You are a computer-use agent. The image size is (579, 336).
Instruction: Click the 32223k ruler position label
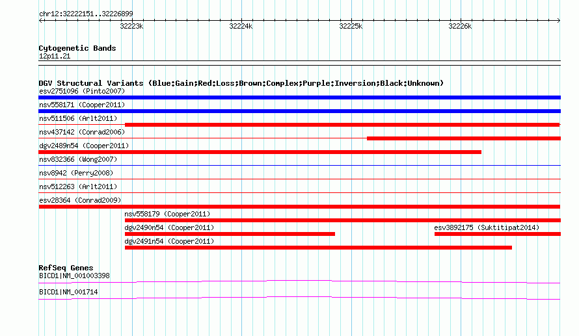[x=131, y=26]
